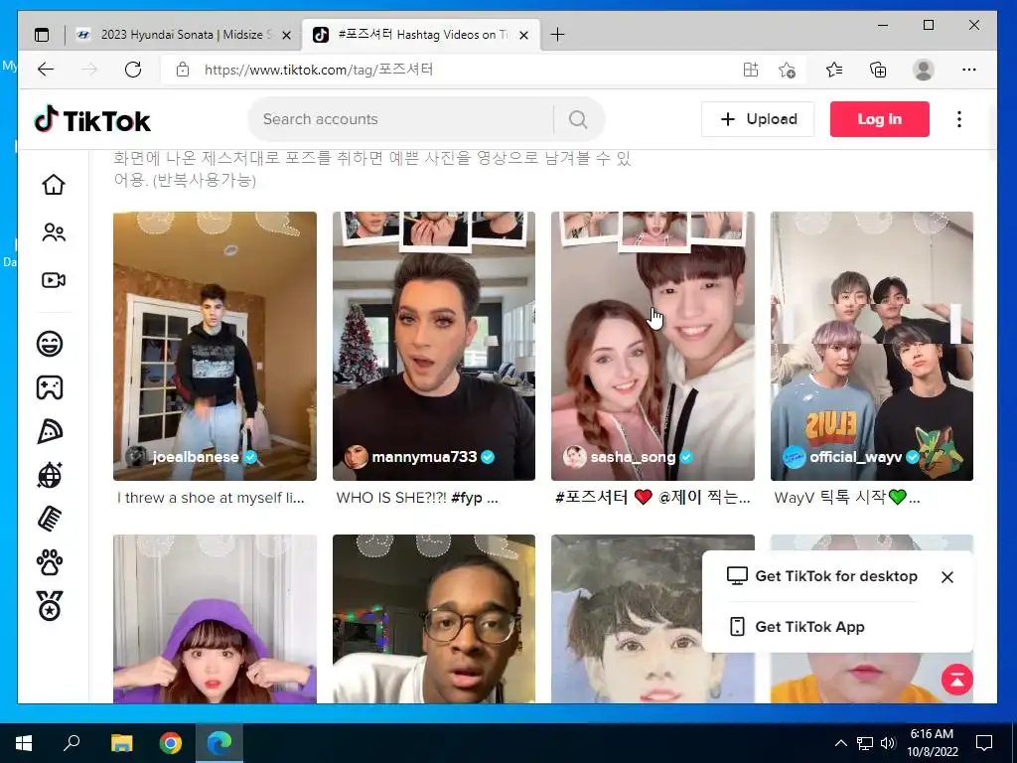Open a new browser tab
The width and height of the screenshot is (1017, 763).
pyautogui.click(x=557, y=35)
